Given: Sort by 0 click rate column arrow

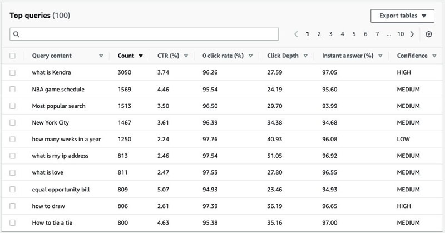Looking at the screenshot, I should pos(251,56).
